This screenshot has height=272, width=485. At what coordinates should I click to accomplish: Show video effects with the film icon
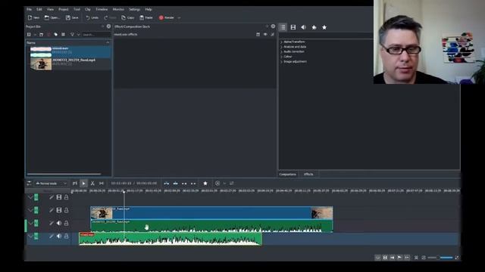click(x=293, y=27)
